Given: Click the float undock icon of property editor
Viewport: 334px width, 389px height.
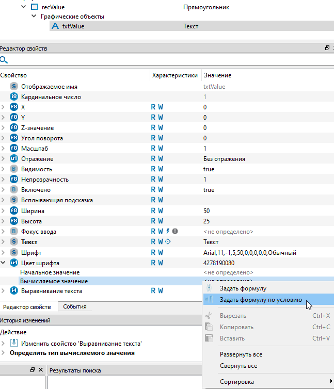Looking at the screenshot, I should [x=327, y=48].
